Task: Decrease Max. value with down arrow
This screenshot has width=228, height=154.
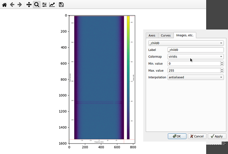Action: [222, 72]
